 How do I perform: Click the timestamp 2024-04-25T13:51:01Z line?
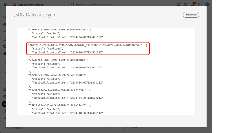[x=67, y=98]
